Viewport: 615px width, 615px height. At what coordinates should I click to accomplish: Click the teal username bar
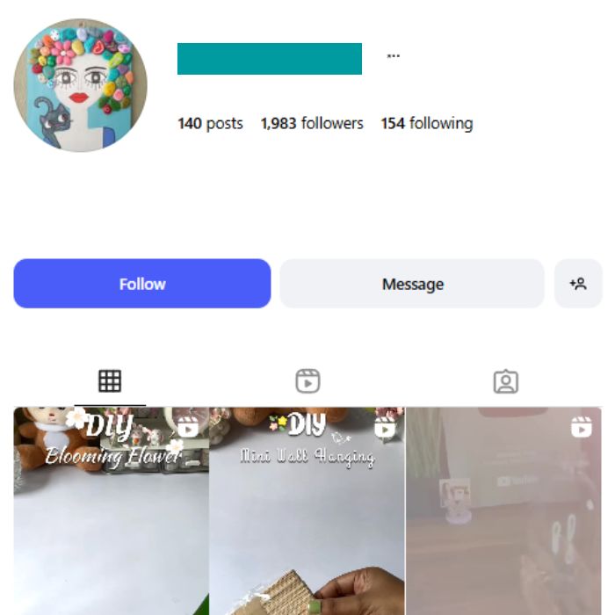(270, 59)
